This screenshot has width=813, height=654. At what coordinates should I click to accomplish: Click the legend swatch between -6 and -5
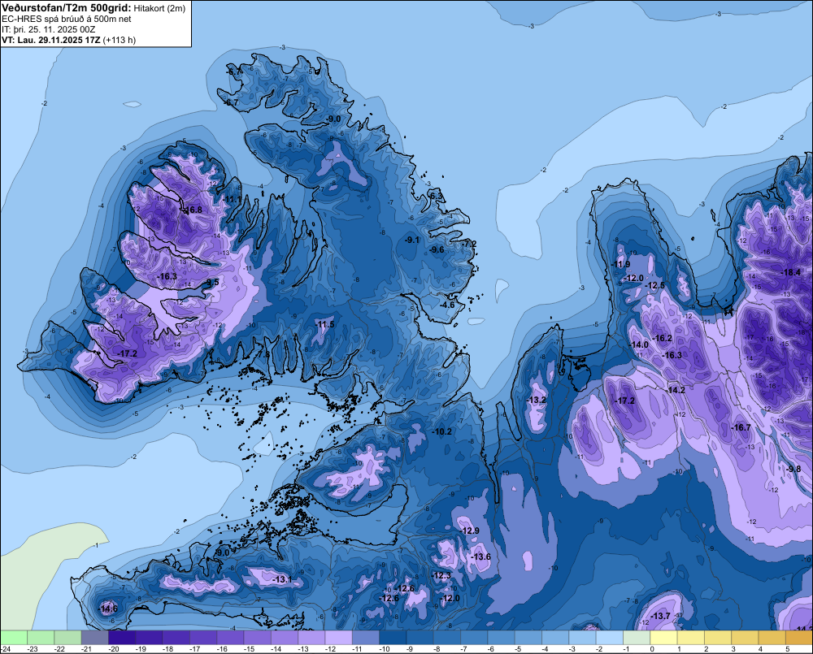click(502, 638)
